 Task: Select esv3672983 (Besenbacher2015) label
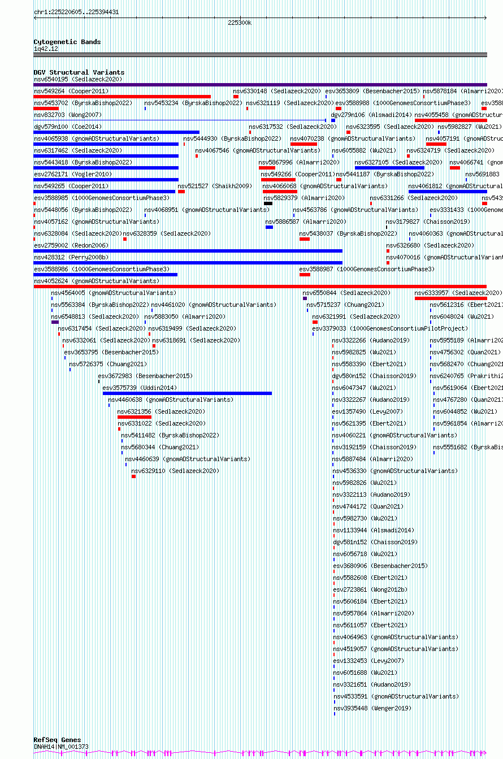145,376
